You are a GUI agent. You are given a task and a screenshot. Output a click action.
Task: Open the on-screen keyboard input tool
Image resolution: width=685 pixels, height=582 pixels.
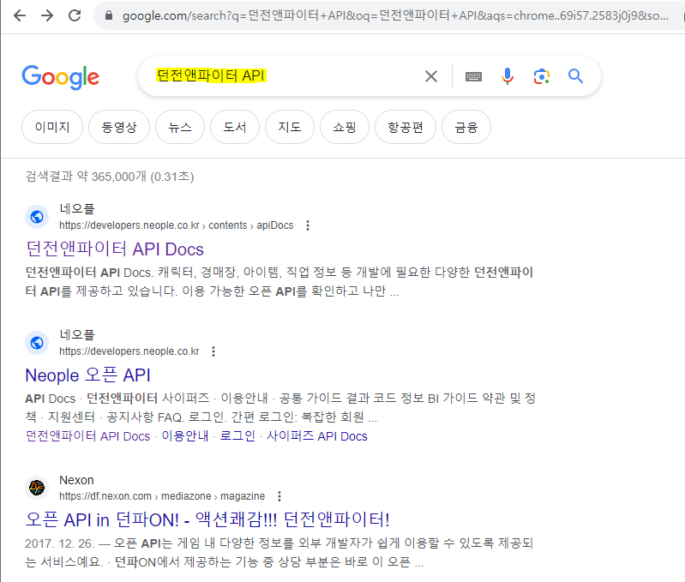[473, 77]
